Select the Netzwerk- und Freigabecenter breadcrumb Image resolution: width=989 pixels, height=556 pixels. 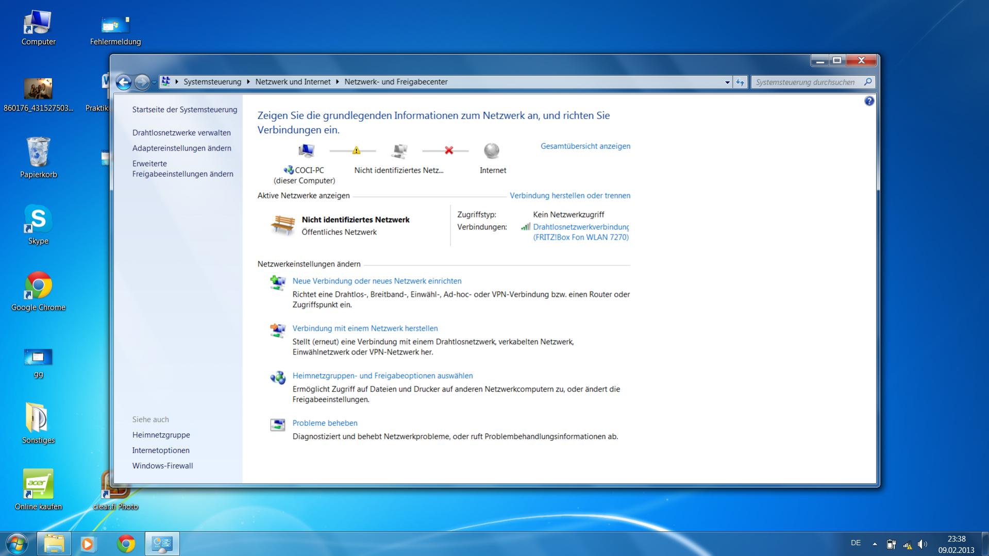396,82
